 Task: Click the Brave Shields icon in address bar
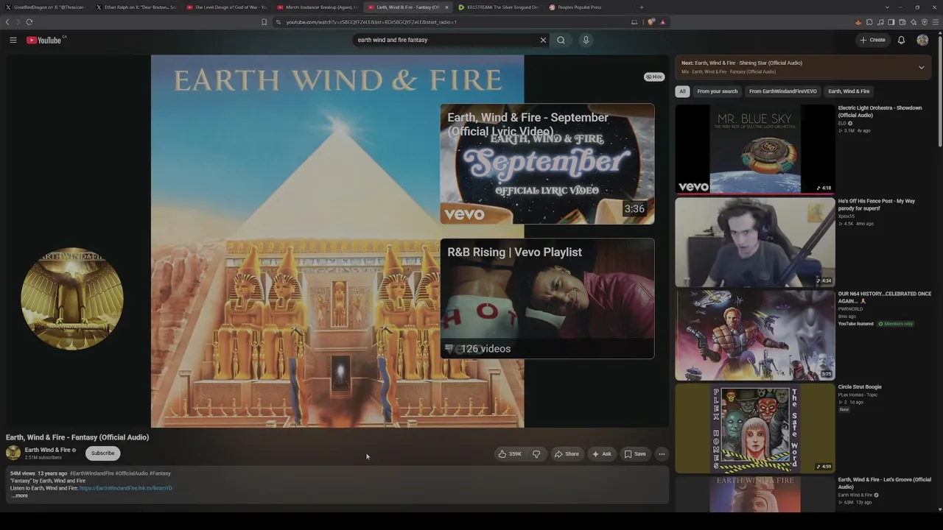(x=651, y=22)
